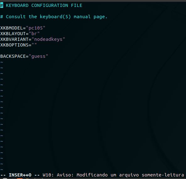Place cursor between the empty XKBOPTIONS quotes

coord(34,45)
